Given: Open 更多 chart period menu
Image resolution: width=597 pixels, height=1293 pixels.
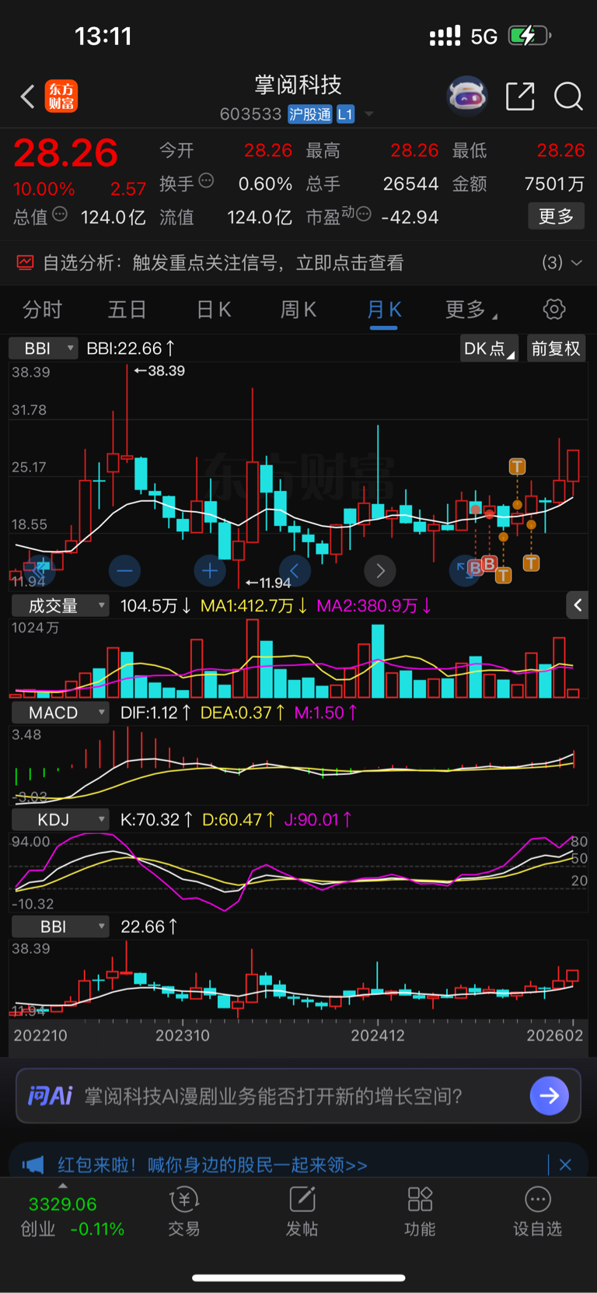Looking at the screenshot, I should 471,310.
